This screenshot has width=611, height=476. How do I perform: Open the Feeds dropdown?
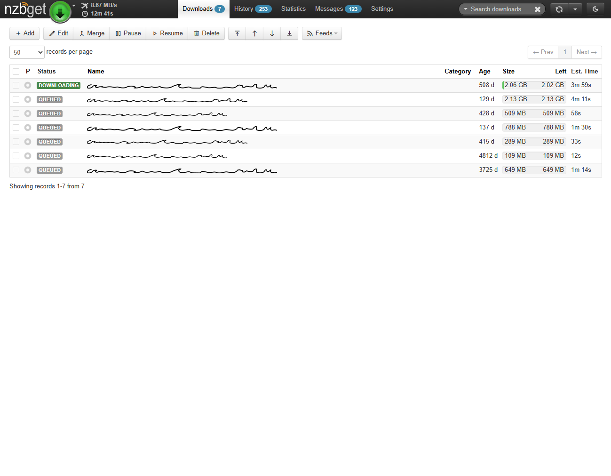322,33
